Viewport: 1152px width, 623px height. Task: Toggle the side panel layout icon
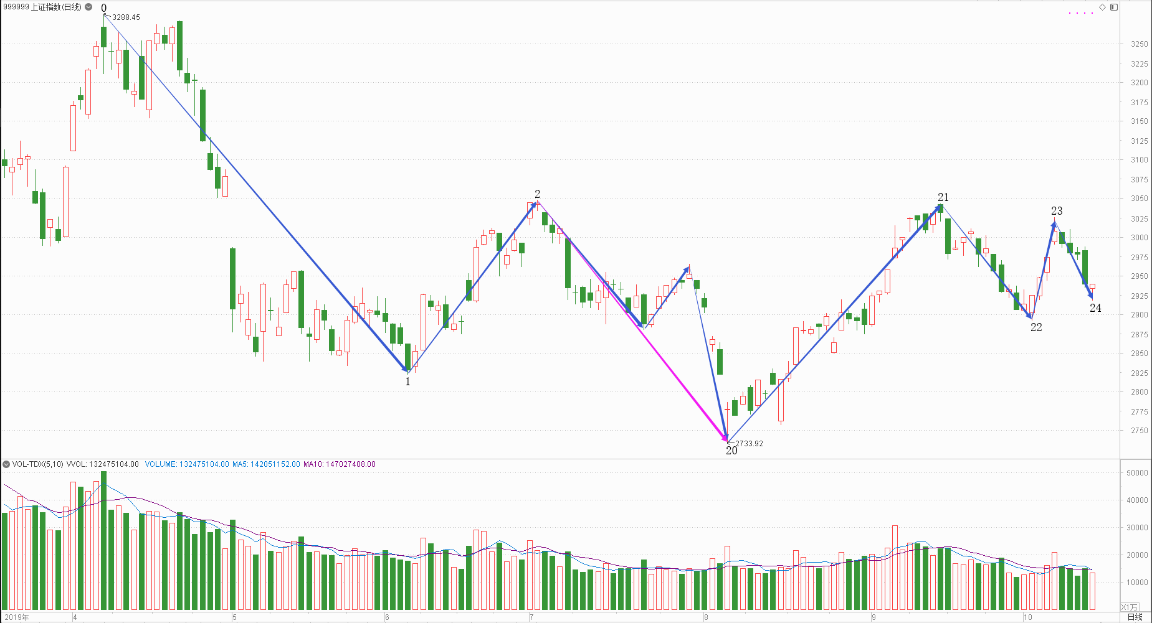(1113, 7)
